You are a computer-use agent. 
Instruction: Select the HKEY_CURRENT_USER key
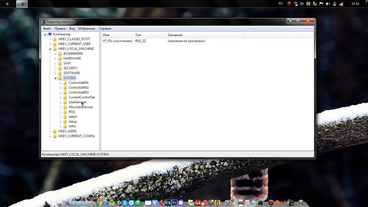coord(74,44)
